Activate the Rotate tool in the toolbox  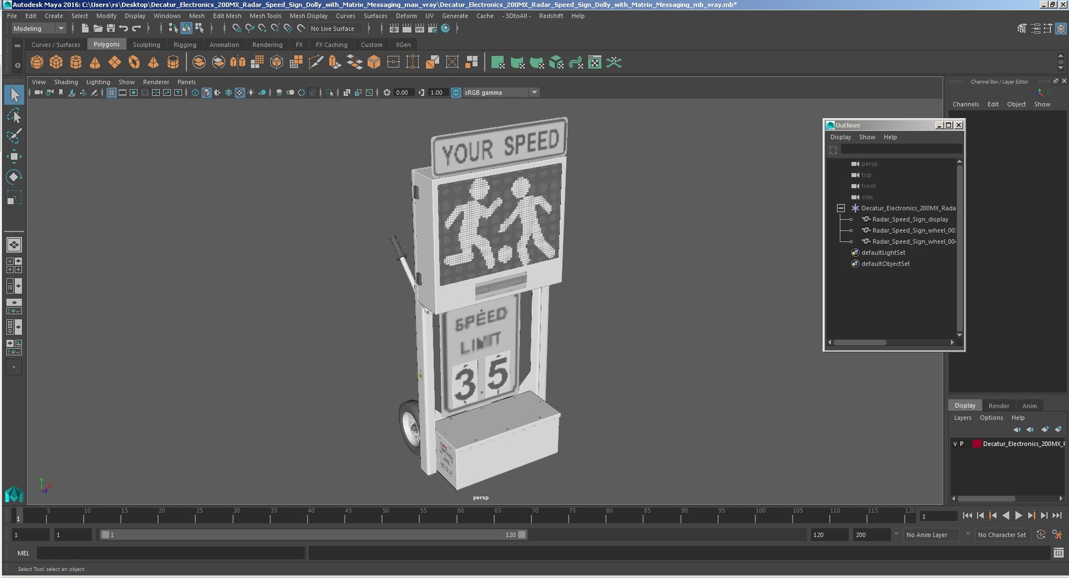point(14,177)
